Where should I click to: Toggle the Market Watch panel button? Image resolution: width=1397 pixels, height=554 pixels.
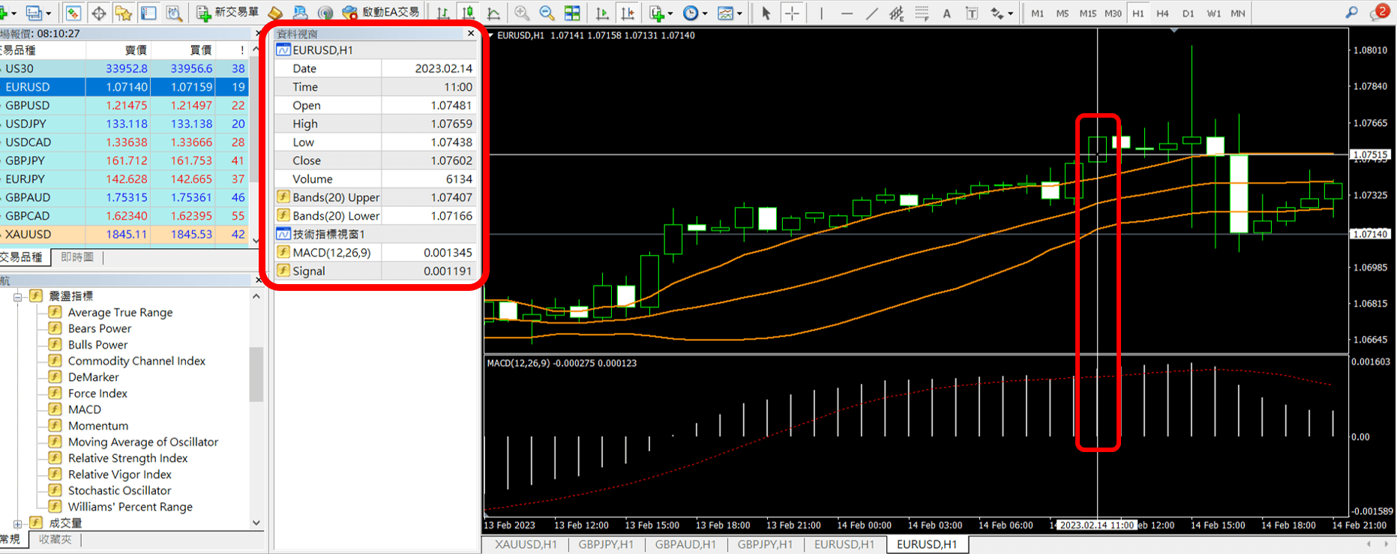tap(73, 13)
